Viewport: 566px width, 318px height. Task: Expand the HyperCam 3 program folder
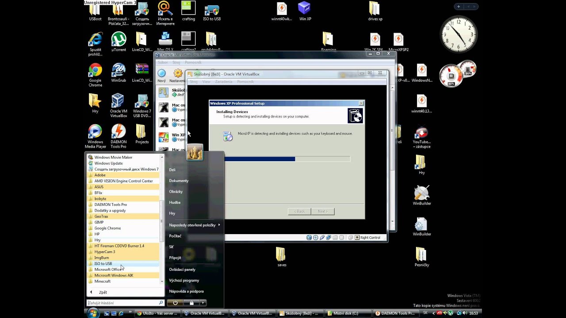(x=123, y=252)
